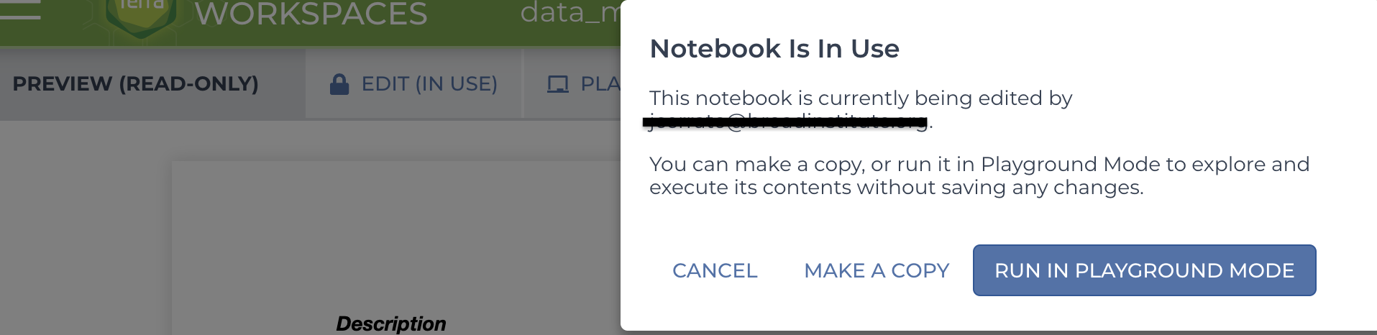Click the 'currently being edited by' sentence
The width and height of the screenshot is (1377, 335).
[x=861, y=98]
